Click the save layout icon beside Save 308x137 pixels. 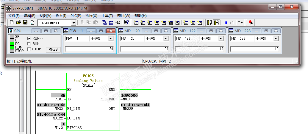point(32,23)
